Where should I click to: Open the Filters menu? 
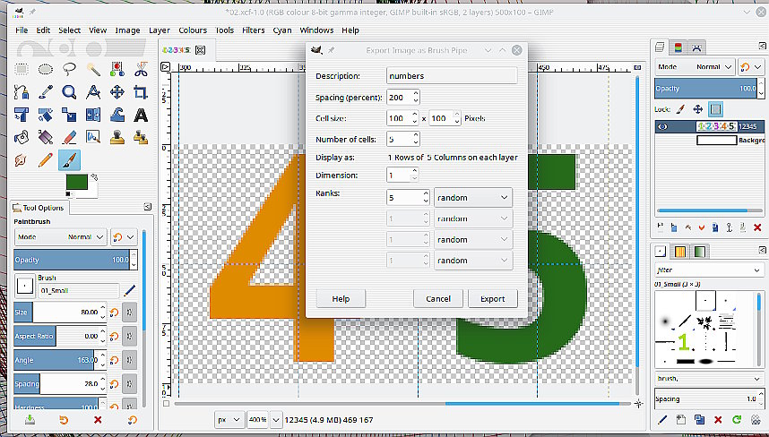click(x=253, y=30)
